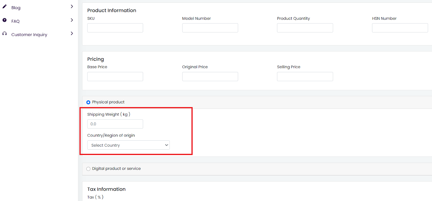432x201 pixels.
Task: Choose the Digital product or service option
Action: pos(88,169)
